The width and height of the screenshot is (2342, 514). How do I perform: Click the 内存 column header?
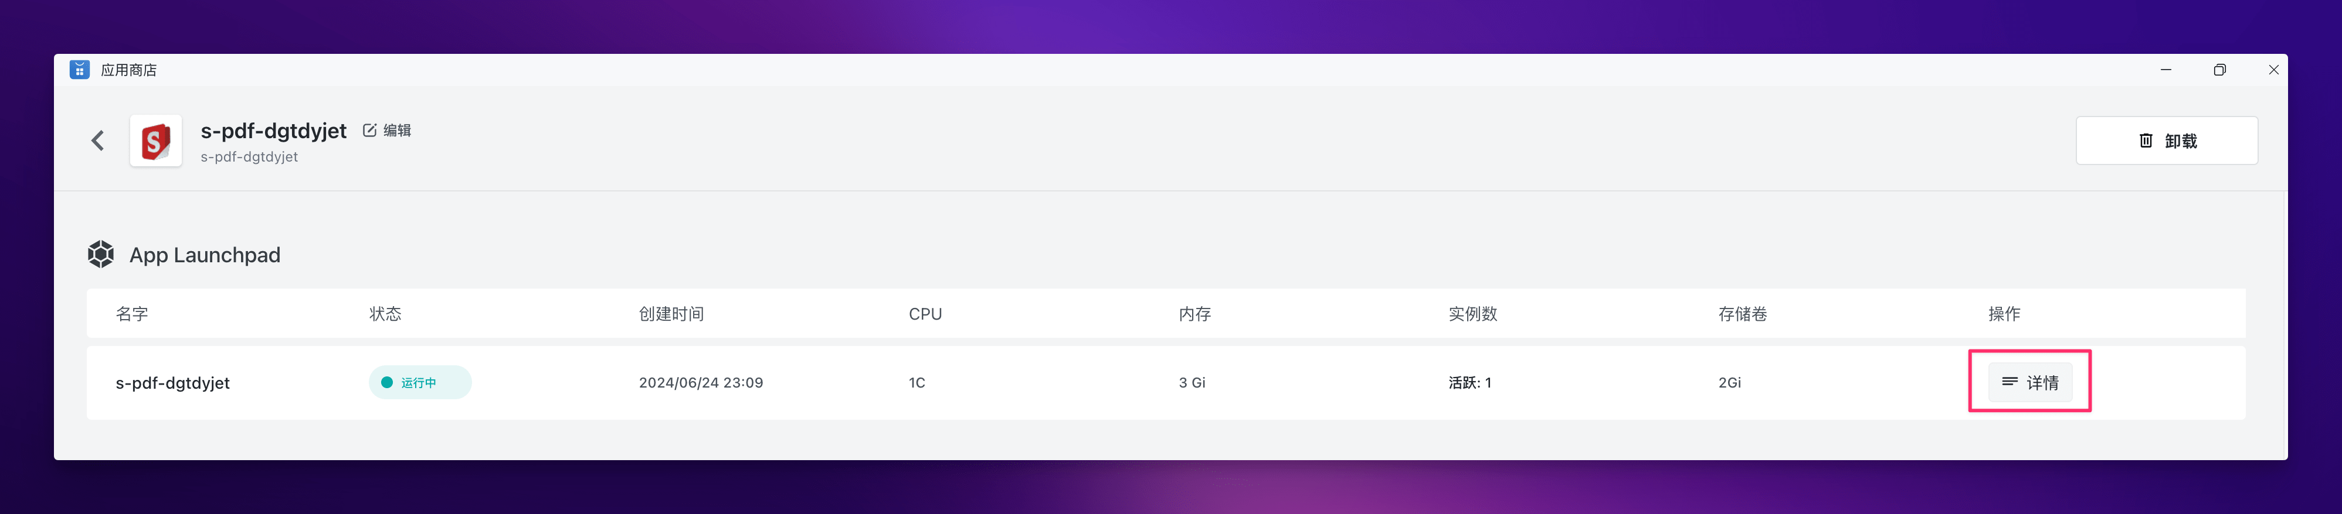(1194, 314)
